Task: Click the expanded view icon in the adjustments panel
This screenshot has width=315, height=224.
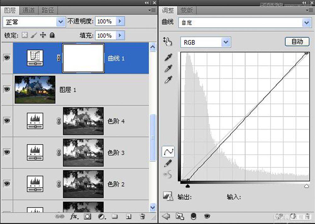Action: (x=180, y=216)
